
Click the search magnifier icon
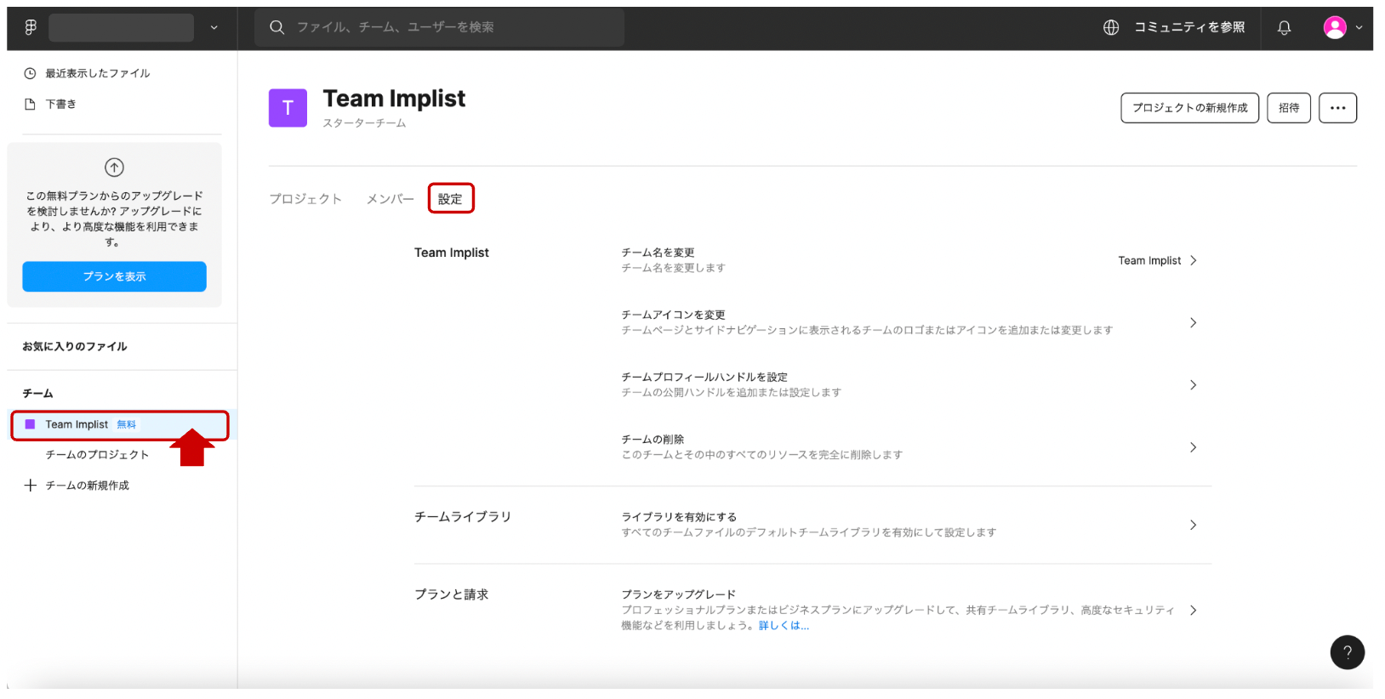pos(276,27)
